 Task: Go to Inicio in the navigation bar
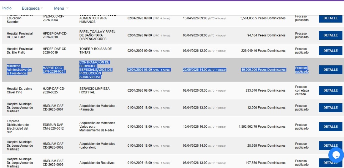pyautogui.click(x=7, y=8)
